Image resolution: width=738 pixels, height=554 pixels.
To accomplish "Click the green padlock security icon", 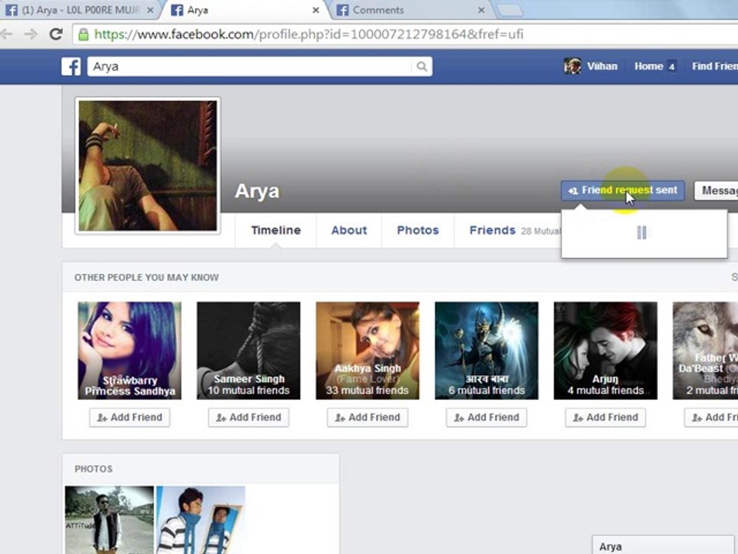I will tap(83, 35).
